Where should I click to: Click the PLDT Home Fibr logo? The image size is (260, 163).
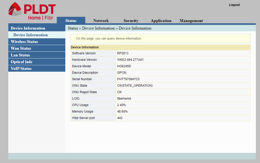coord(31,10)
